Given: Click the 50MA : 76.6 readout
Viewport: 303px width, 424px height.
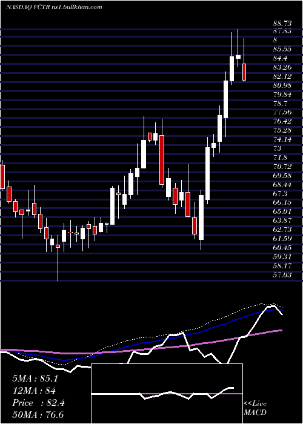Looking at the screenshot, I should (38, 415).
